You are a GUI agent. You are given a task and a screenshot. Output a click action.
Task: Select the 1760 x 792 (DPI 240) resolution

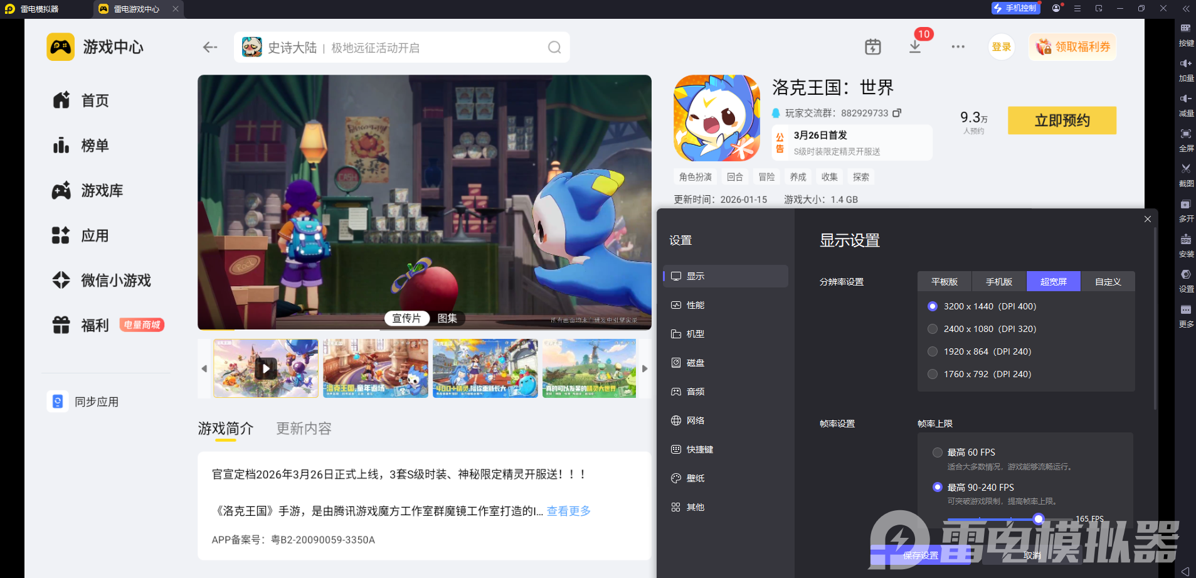[933, 374]
